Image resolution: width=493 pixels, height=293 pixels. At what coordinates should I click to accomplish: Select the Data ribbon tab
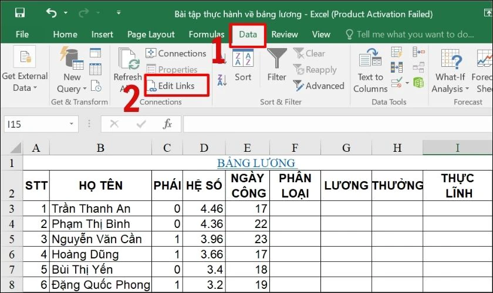coord(248,34)
